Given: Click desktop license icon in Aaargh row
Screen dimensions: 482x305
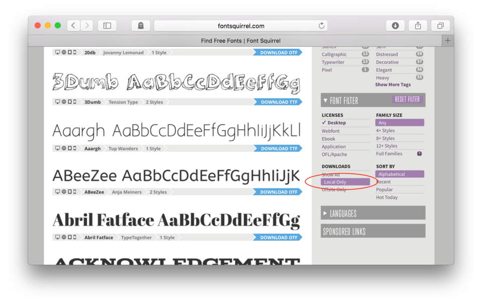Looking at the screenshot, I should [x=57, y=148].
